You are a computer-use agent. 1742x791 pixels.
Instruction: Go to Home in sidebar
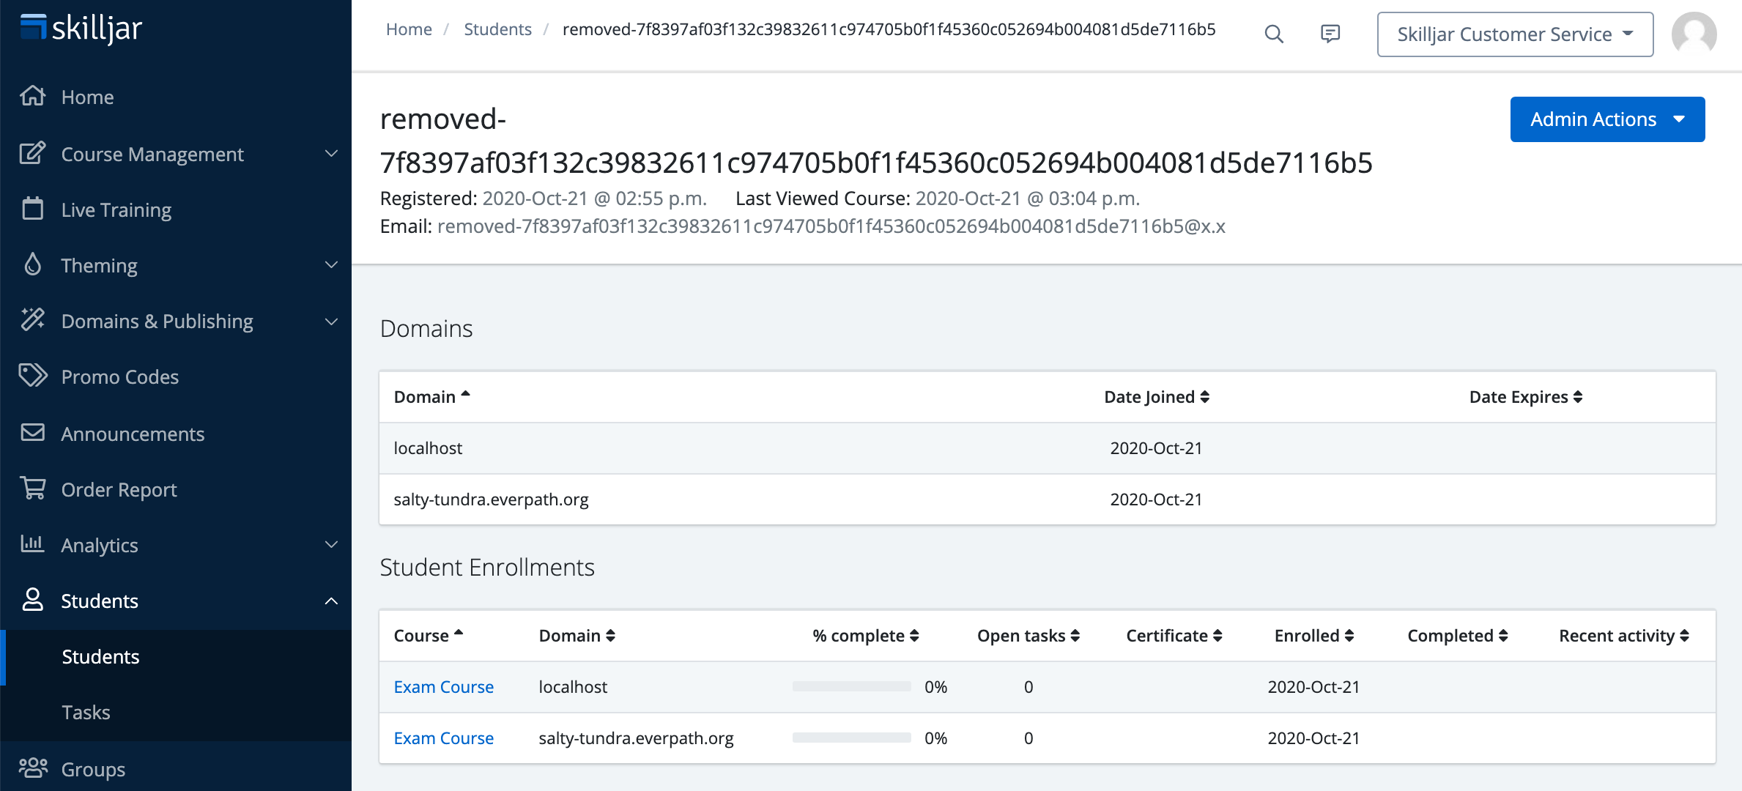click(x=87, y=97)
